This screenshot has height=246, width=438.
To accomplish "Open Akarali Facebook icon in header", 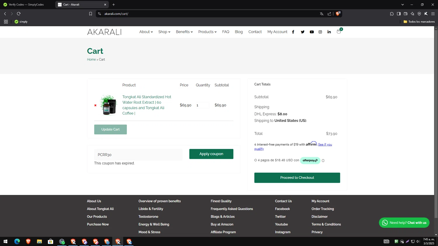I will tap(293, 32).
